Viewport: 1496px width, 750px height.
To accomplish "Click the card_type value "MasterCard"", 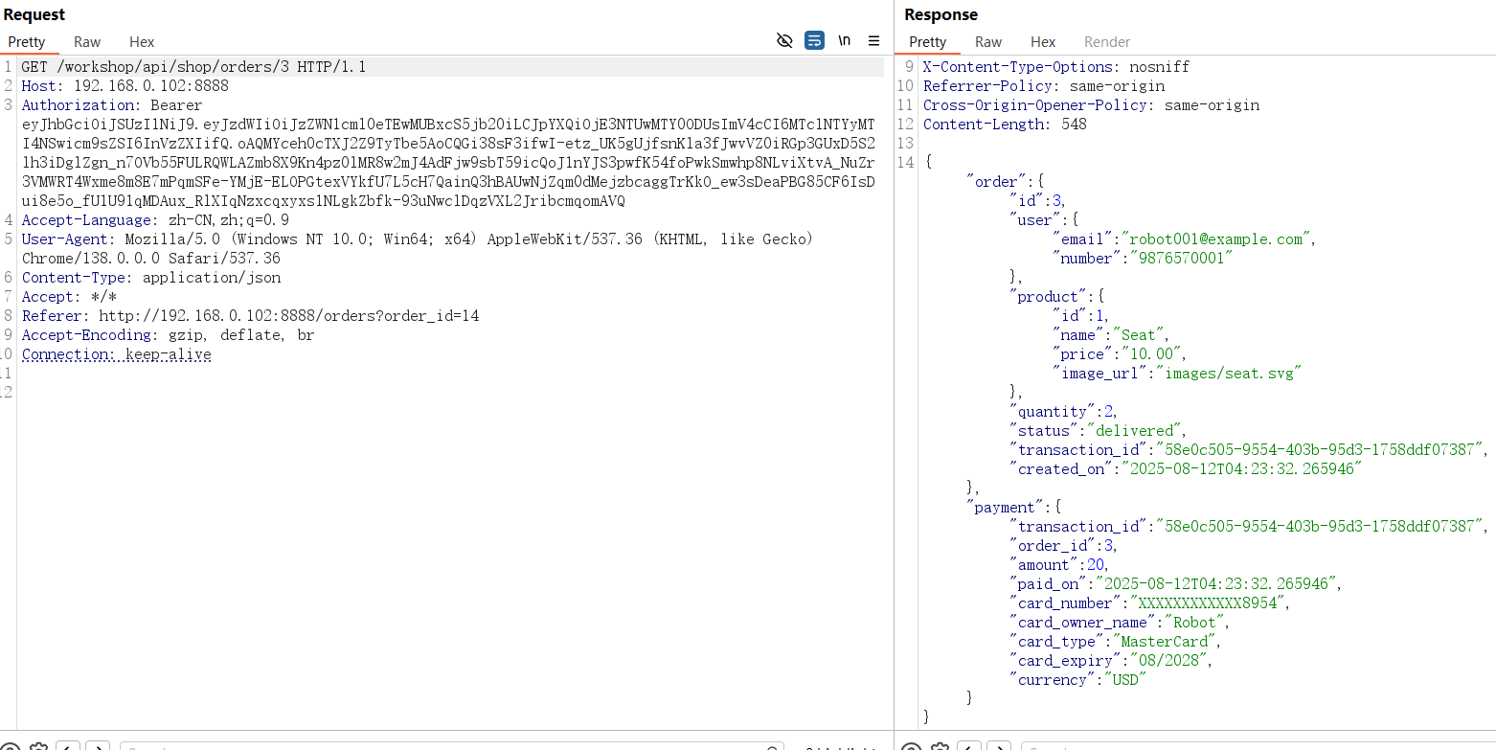I will point(1165,642).
